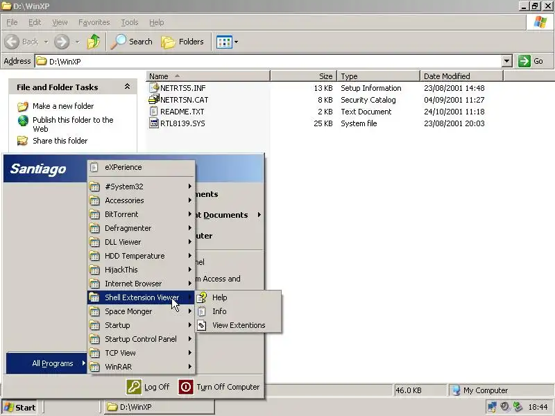Screen dimensions: 555x416
Task: Expand the WinRAR program folder
Action: pos(142,367)
